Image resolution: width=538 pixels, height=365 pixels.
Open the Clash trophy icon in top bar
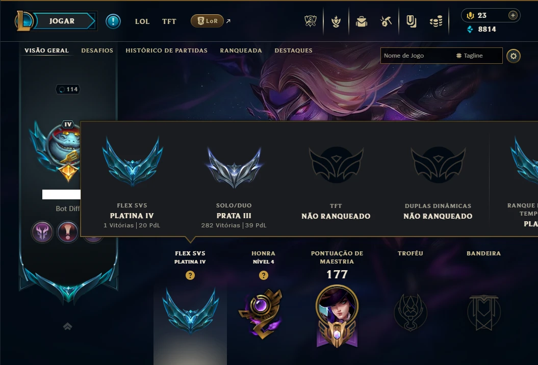(310, 21)
